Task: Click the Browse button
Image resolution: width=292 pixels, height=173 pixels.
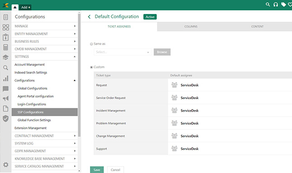Action: tap(162, 52)
